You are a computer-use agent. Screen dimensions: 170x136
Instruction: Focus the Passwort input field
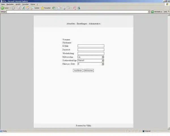point(91,50)
